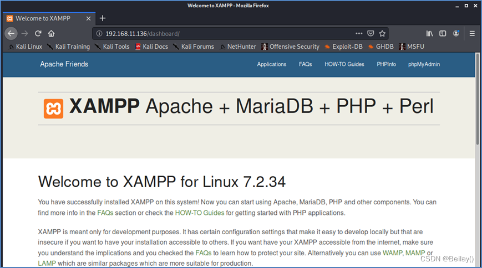This screenshot has height=268, width=482.
Task: Reload the current page
Action: pyautogui.click(x=38, y=33)
